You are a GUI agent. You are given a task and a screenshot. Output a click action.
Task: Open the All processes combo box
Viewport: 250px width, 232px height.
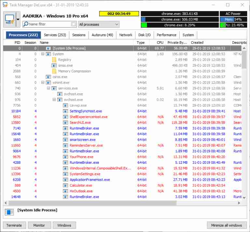[x=99, y=24]
